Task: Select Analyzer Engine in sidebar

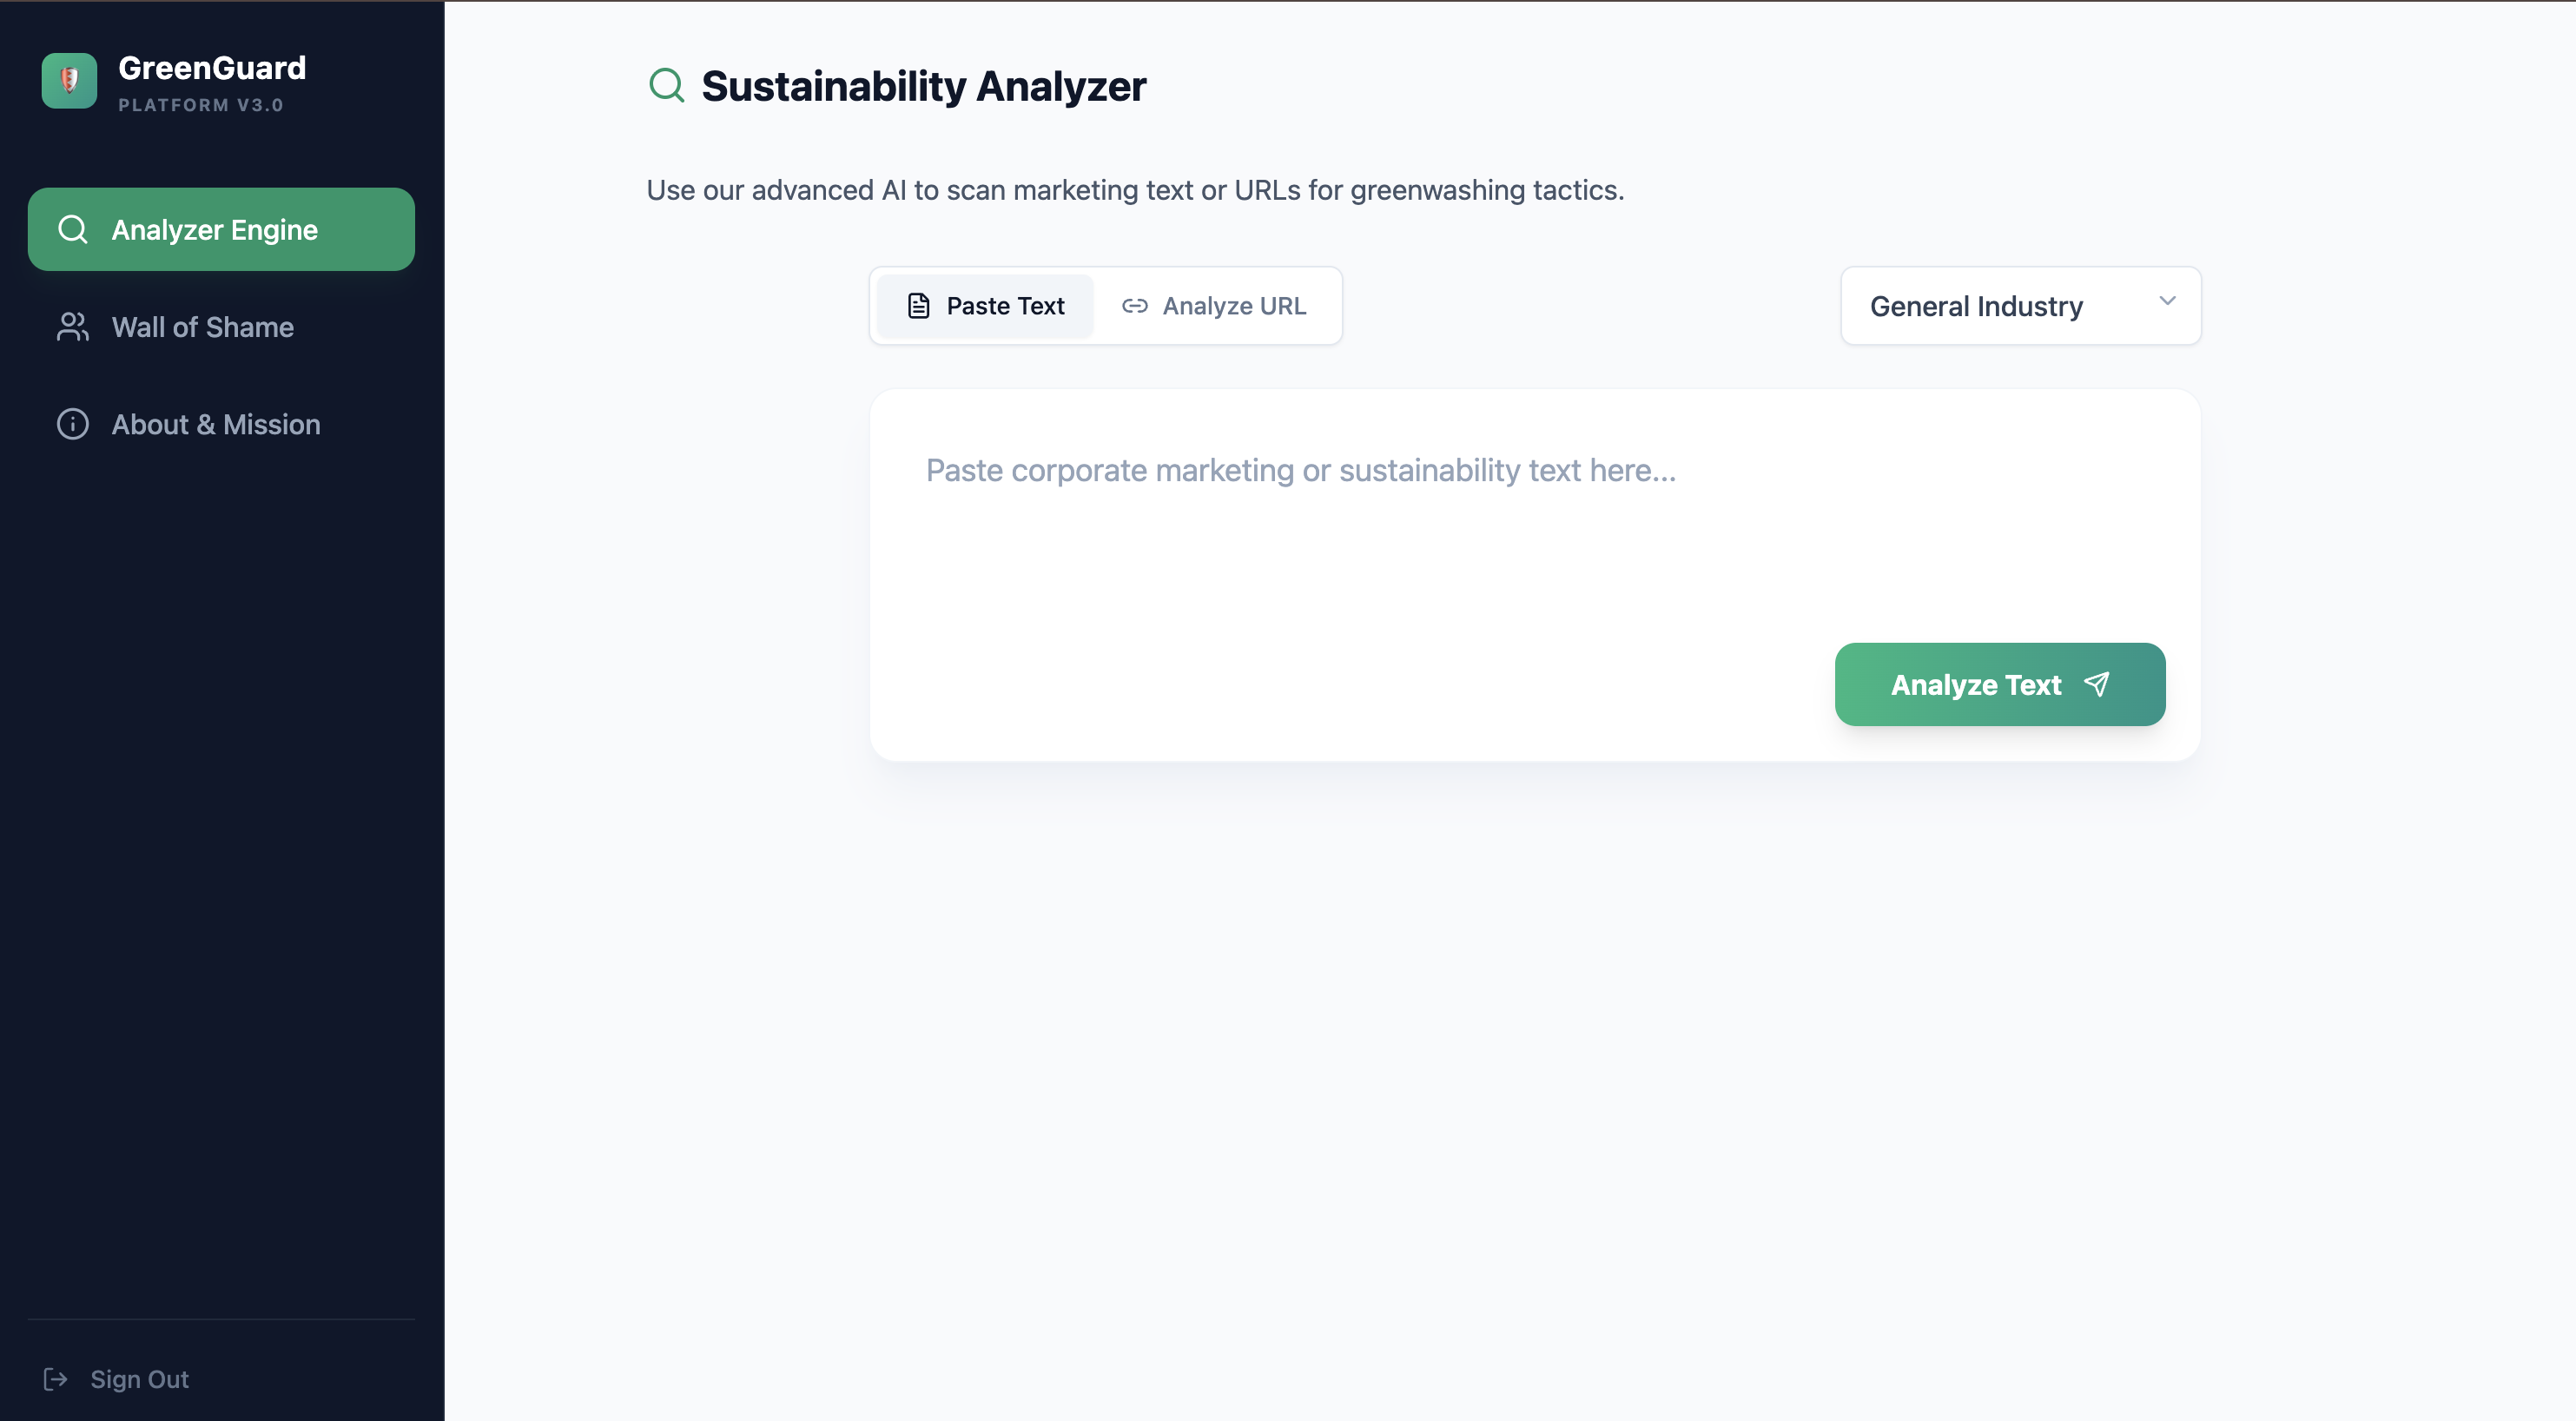Action: [215, 230]
